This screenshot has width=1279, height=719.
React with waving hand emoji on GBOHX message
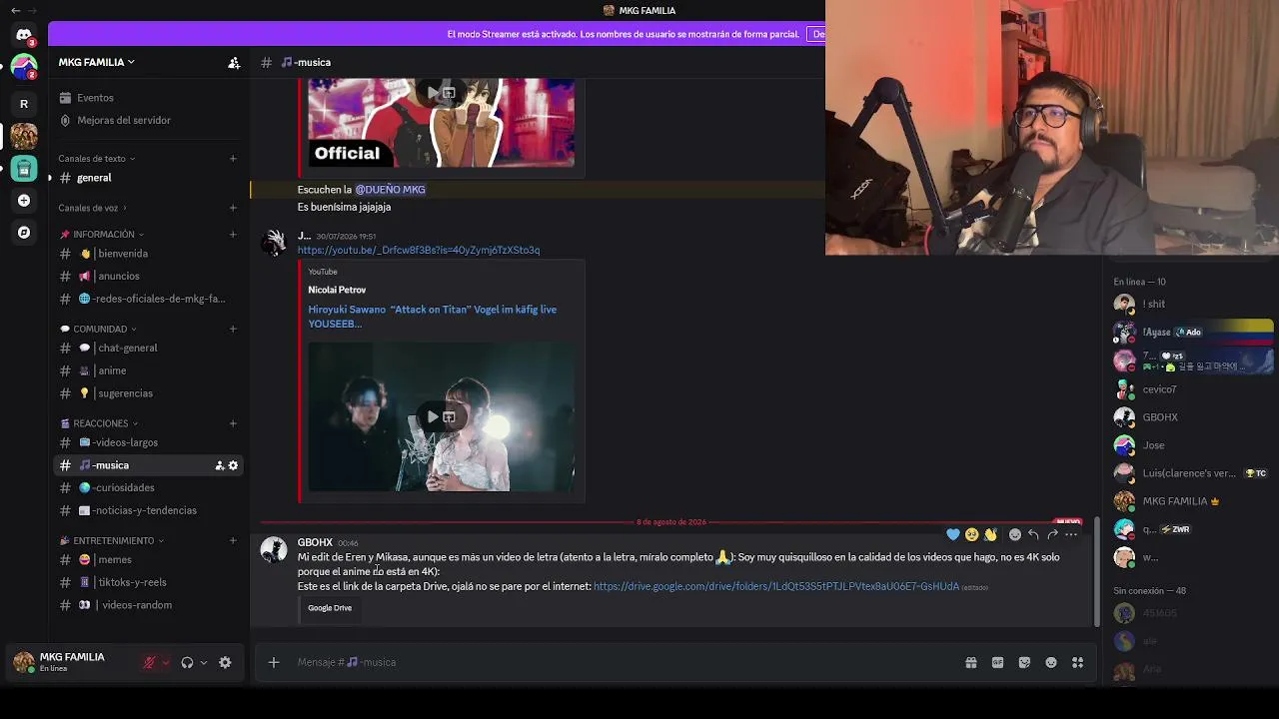[x=990, y=534]
